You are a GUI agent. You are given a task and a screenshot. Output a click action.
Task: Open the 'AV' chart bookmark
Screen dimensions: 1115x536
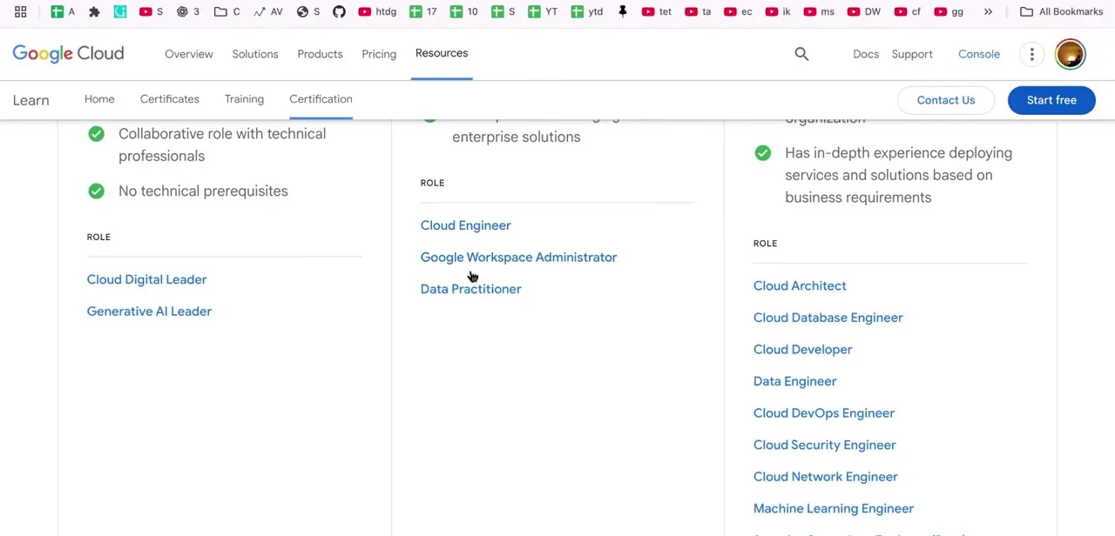click(x=268, y=11)
